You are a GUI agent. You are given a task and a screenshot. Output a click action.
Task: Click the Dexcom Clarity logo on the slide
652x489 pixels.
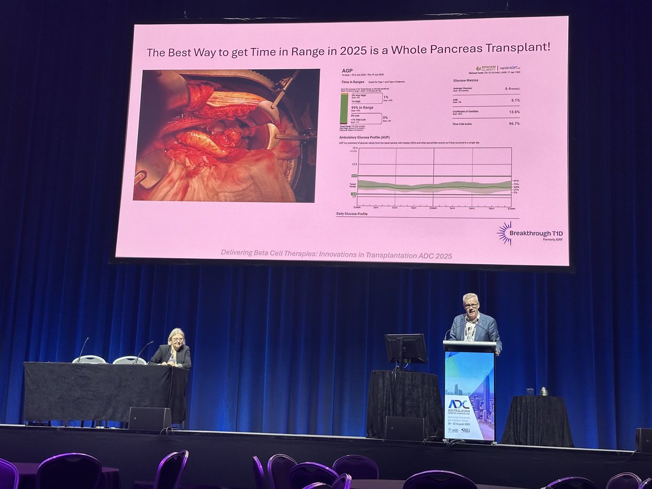point(485,69)
